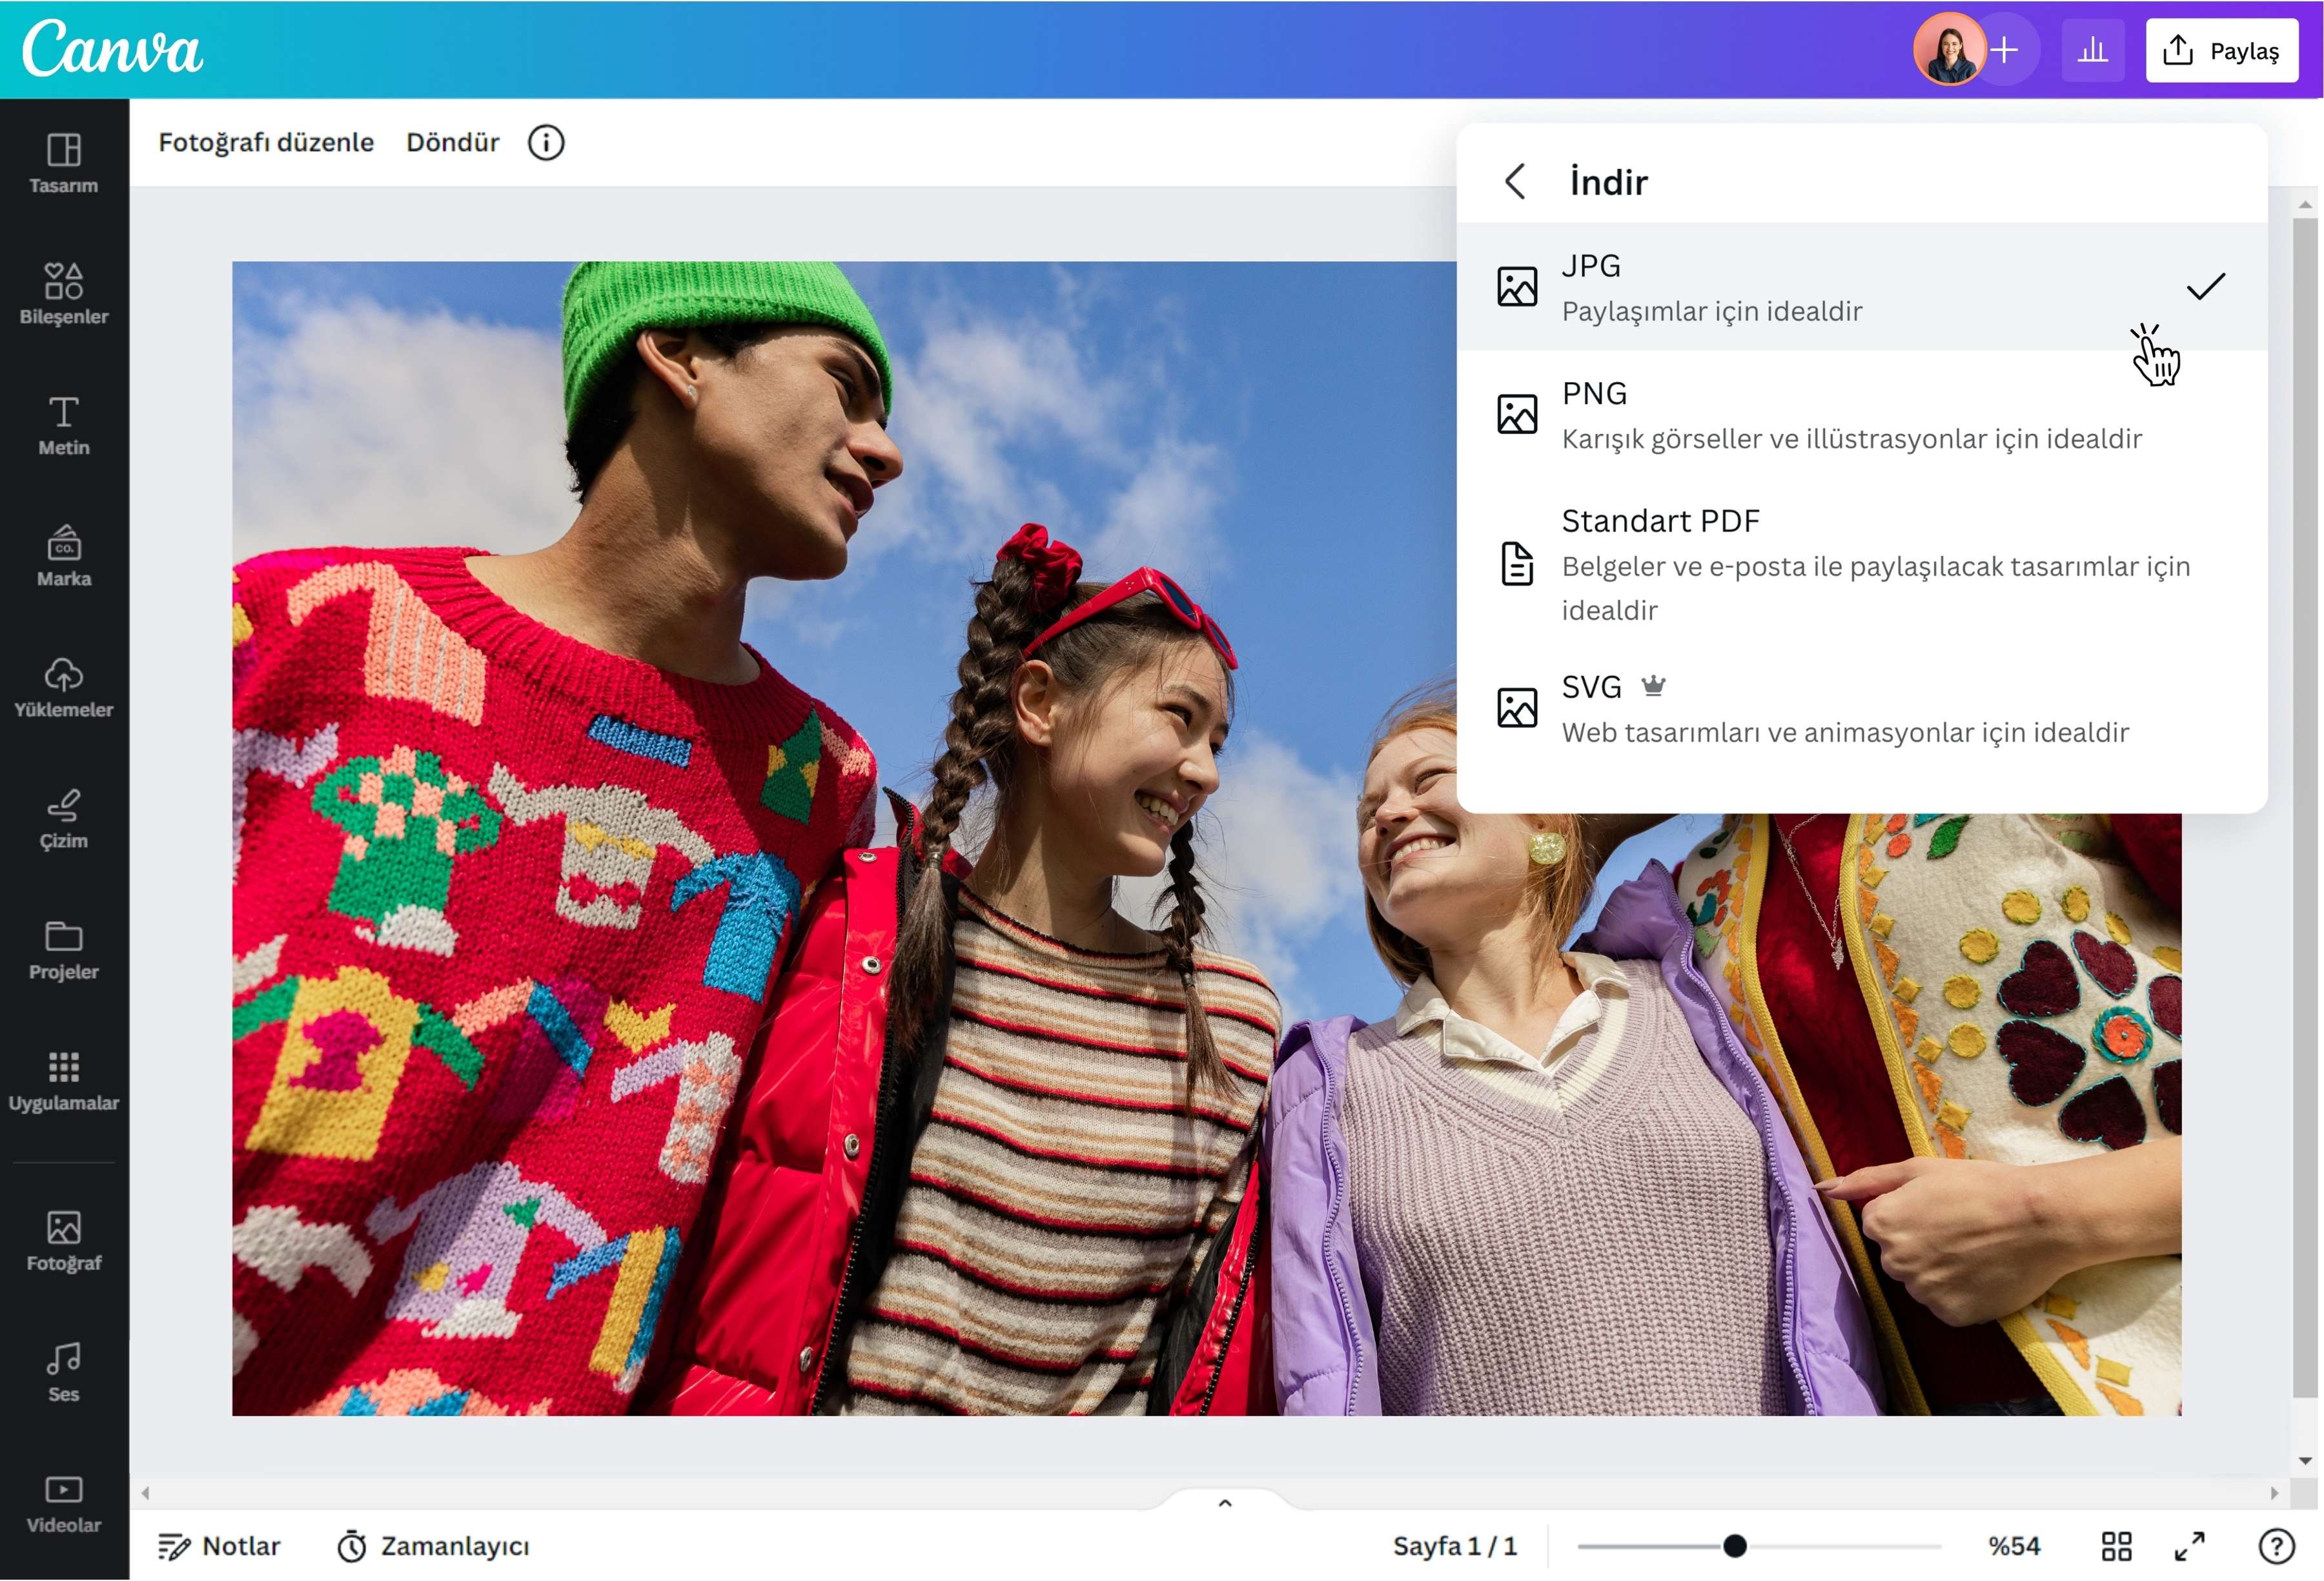Click the Paylaş share button
The height and width of the screenshot is (1581, 2324).
[x=2221, y=50]
